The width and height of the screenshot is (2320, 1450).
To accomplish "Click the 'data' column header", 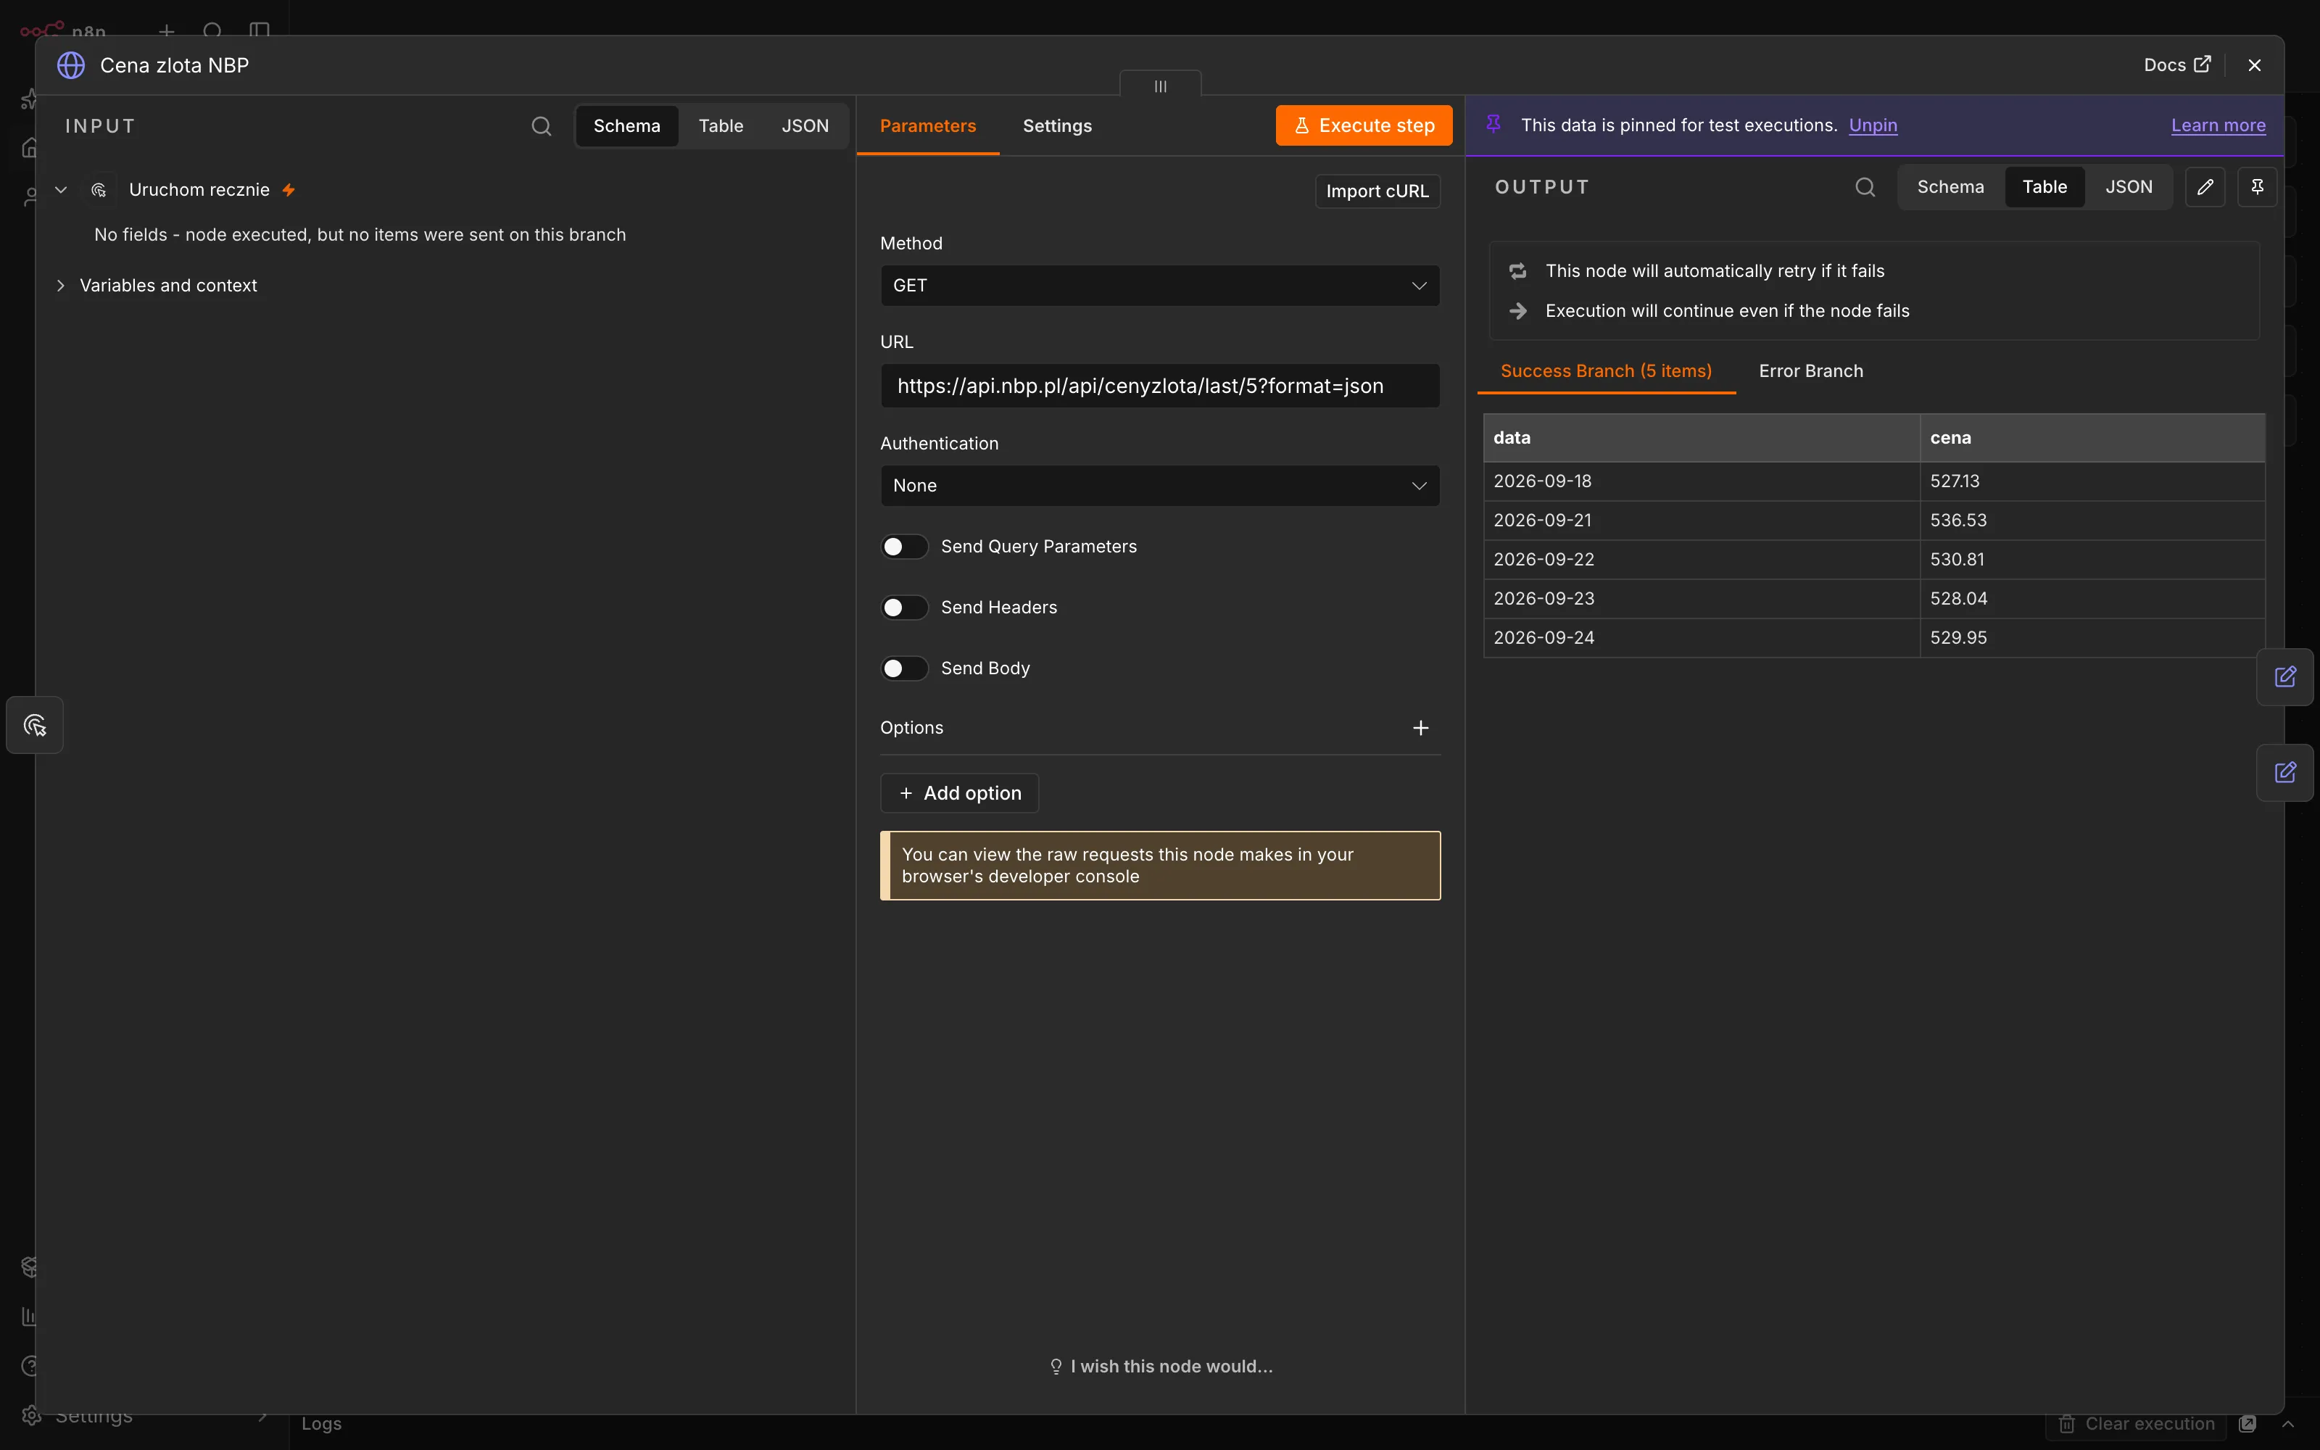I will coord(1701,438).
